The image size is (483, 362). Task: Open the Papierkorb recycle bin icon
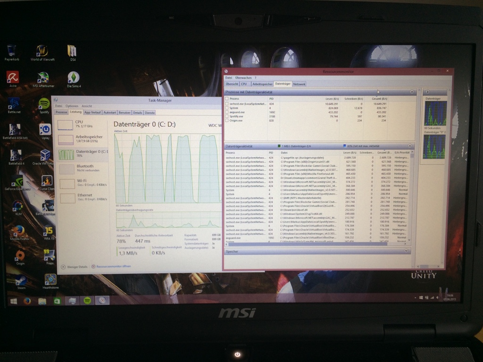click(12, 52)
